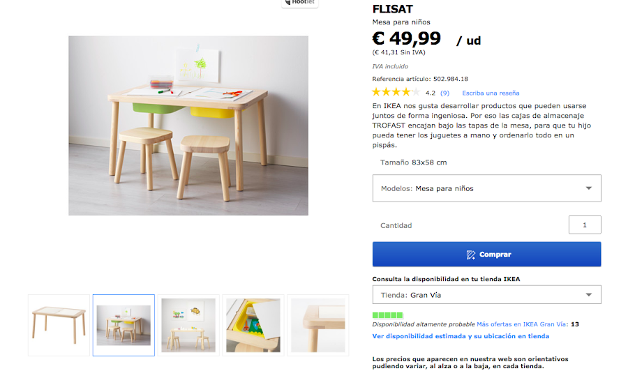The image size is (628, 371).
Task: Click Ver disponibilidad estimada y su ubicación link
Action: (x=461, y=336)
